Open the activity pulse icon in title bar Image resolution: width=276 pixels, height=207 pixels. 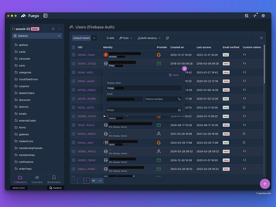(255, 16)
